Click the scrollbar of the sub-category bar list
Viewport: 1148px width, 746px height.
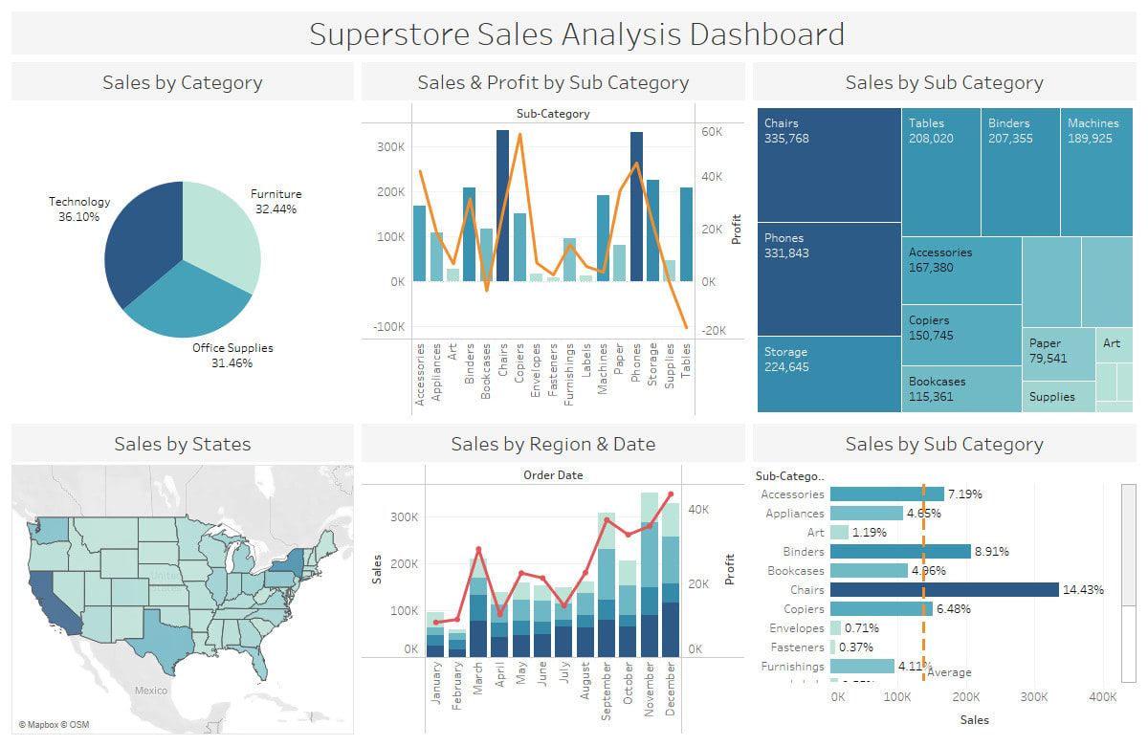pos(1128,583)
